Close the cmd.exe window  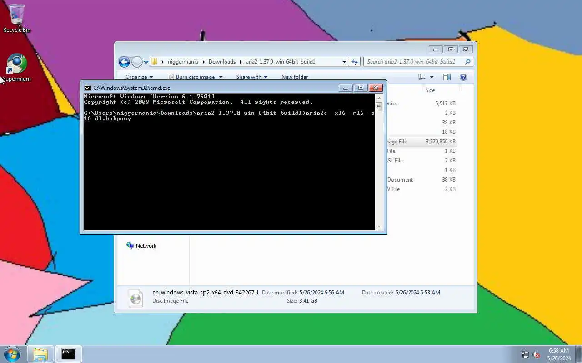(x=376, y=88)
